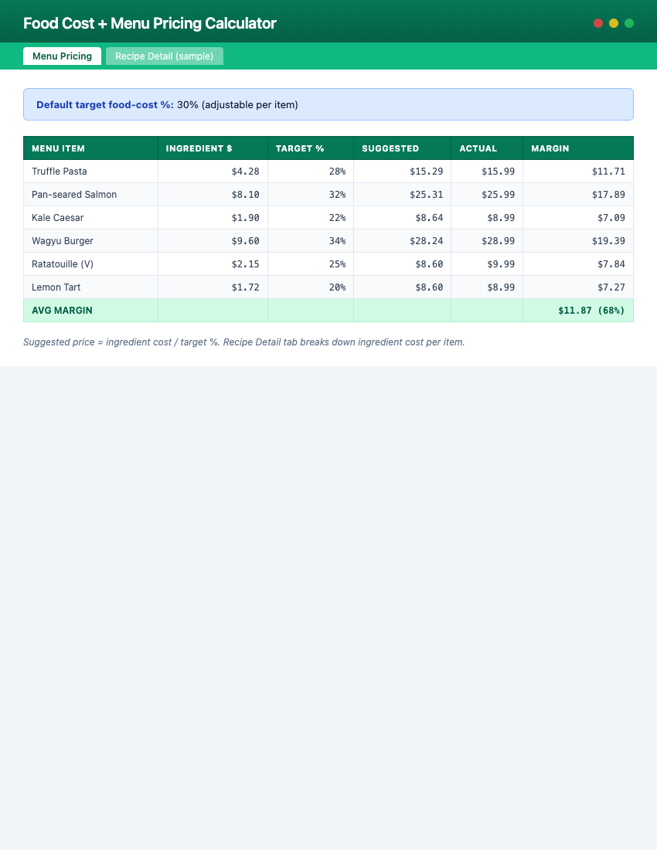Click Ratatouille ingredient cost $2.15
The width and height of the screenshot is (657, 850).
(x=245, y=264)
